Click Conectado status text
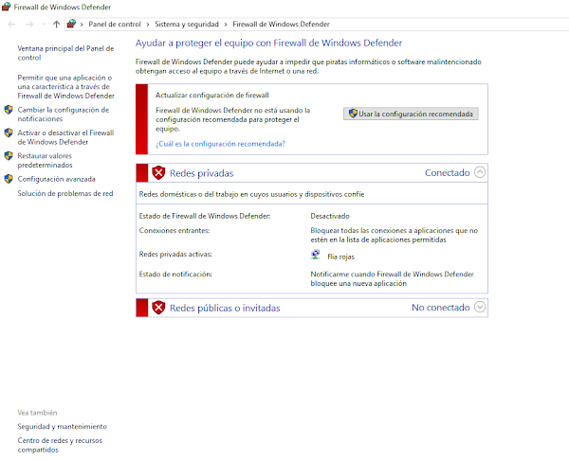This screenshot has width=569, height=460. [x=447, y=173]
